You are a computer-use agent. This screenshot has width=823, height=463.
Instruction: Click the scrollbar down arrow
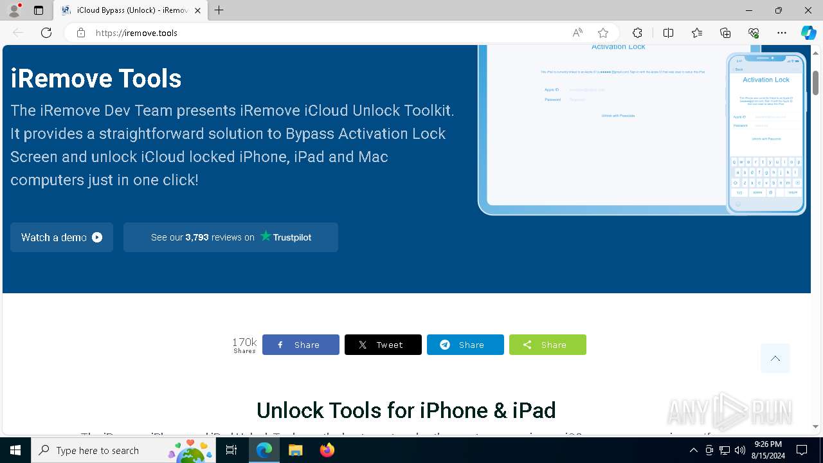pyautogui.click(x=815, y=426)
